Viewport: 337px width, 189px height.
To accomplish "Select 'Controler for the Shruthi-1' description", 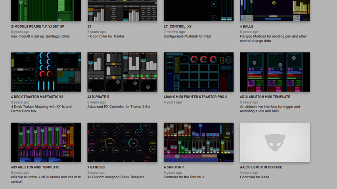I will [184, 177].
